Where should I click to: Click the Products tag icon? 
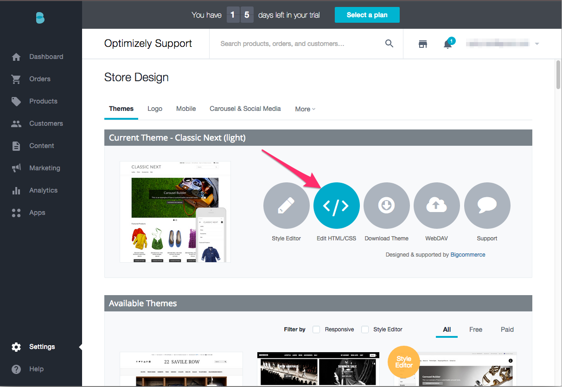click(16, 101)
